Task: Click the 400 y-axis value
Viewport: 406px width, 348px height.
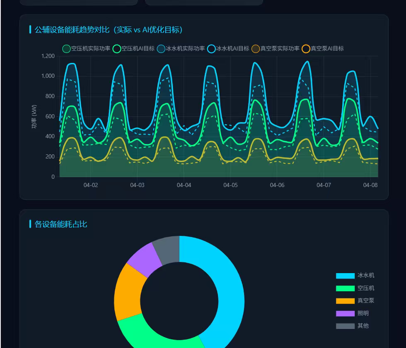Action: pos(50,137)
